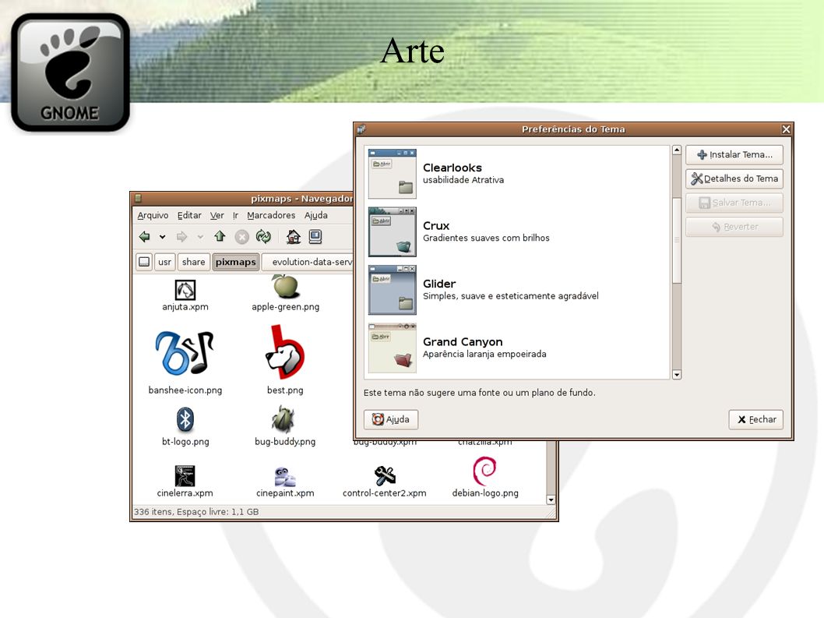Click the status bar item count text
The height and width of the screenshot is (618, 824).
point(196,512)
